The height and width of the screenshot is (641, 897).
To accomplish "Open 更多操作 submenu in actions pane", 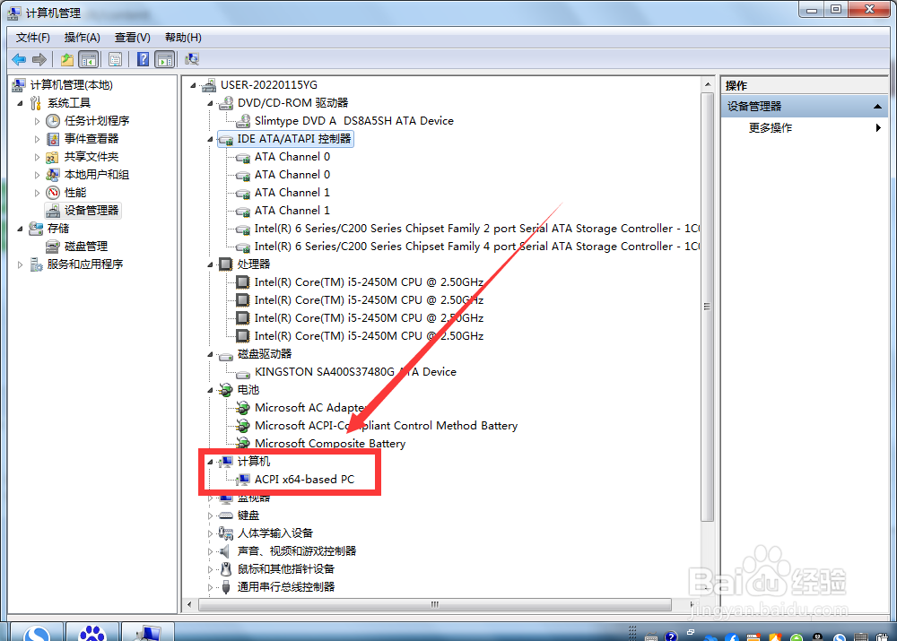I will (x=770, y=127).
